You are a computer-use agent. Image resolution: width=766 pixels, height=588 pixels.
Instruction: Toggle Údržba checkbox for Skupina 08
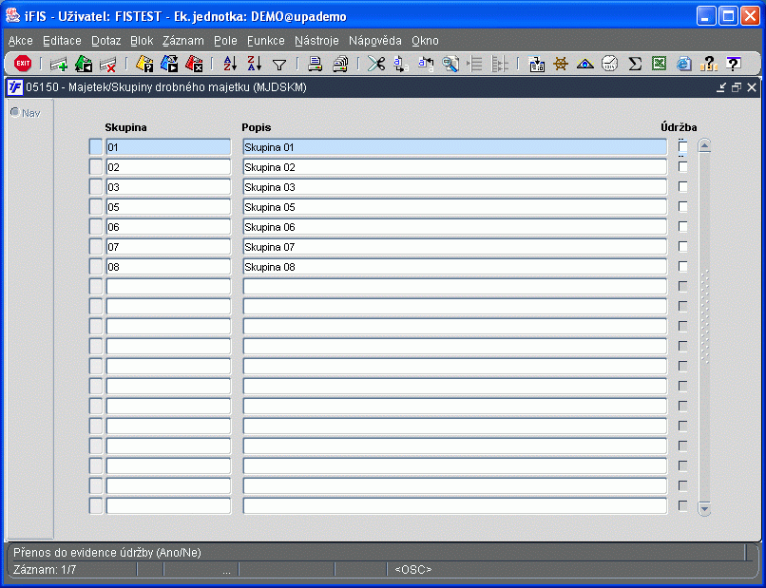[x=682, y=267]
